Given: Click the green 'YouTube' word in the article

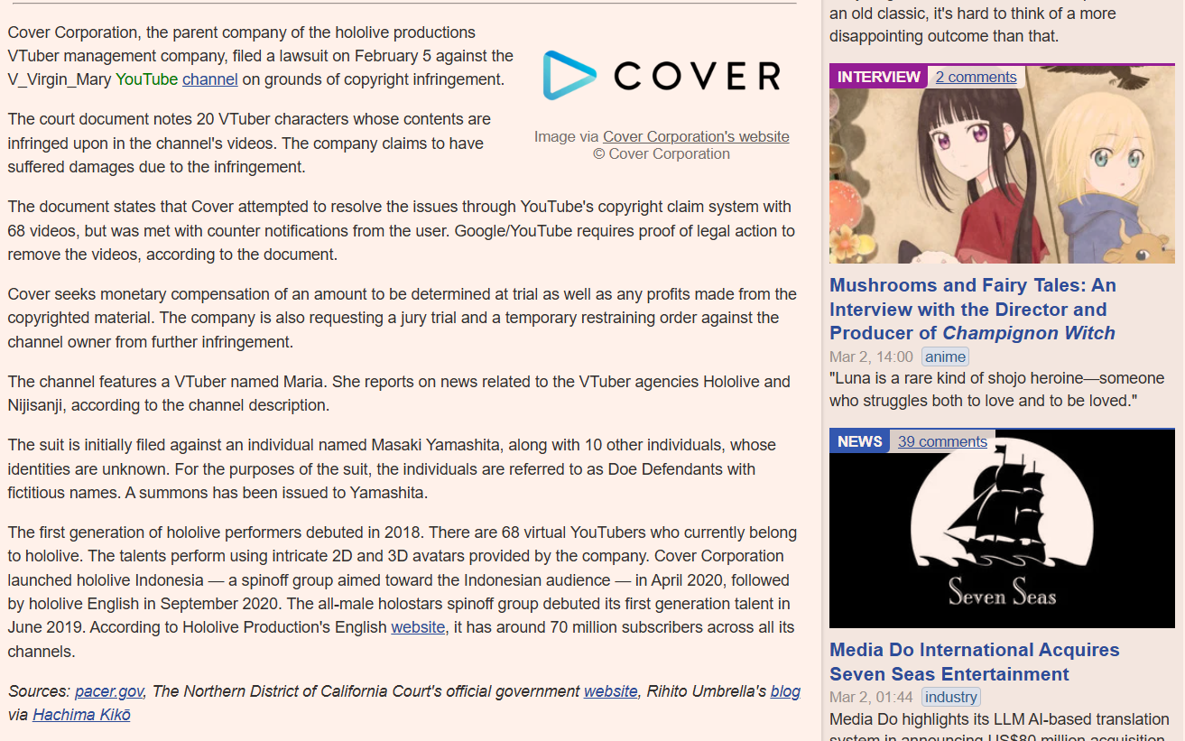Looking at the screenshot, I should point(147,79).
